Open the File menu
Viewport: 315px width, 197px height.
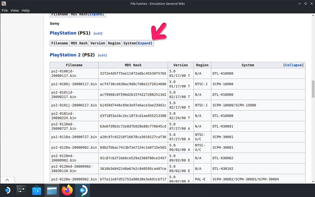pos(5,10)
